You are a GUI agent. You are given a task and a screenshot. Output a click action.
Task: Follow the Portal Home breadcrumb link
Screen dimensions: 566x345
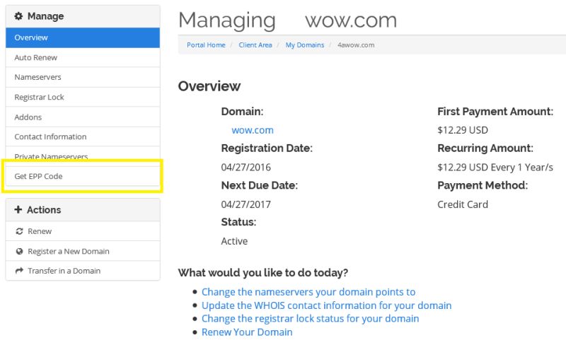(x=206, y=45)
